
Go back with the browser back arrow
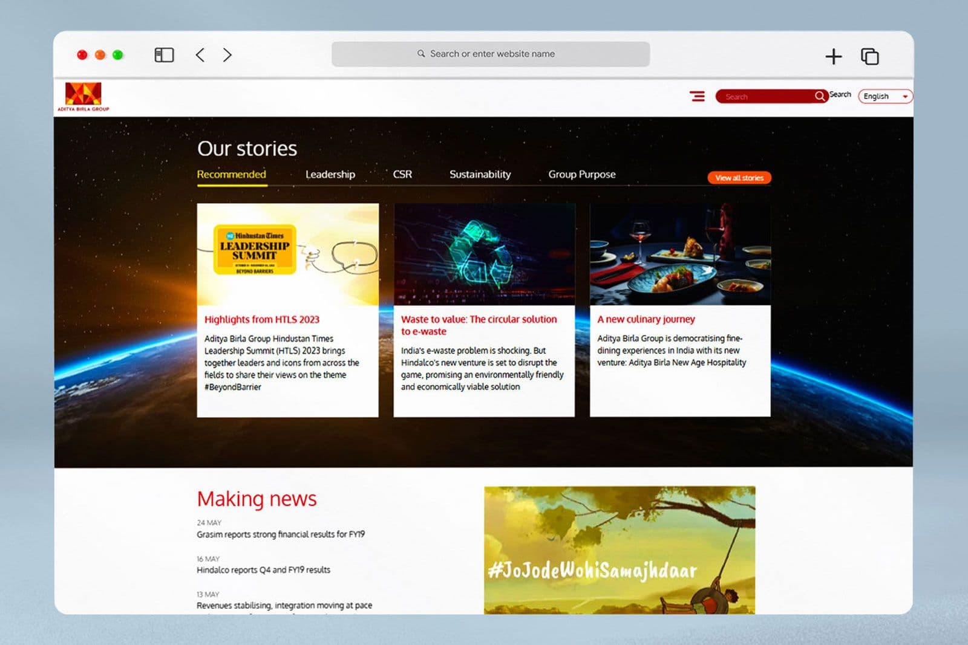[200, 55]
